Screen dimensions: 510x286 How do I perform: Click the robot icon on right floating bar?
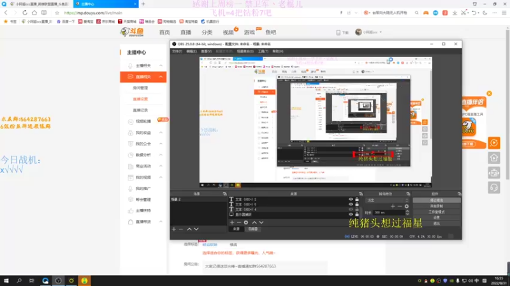493,173
